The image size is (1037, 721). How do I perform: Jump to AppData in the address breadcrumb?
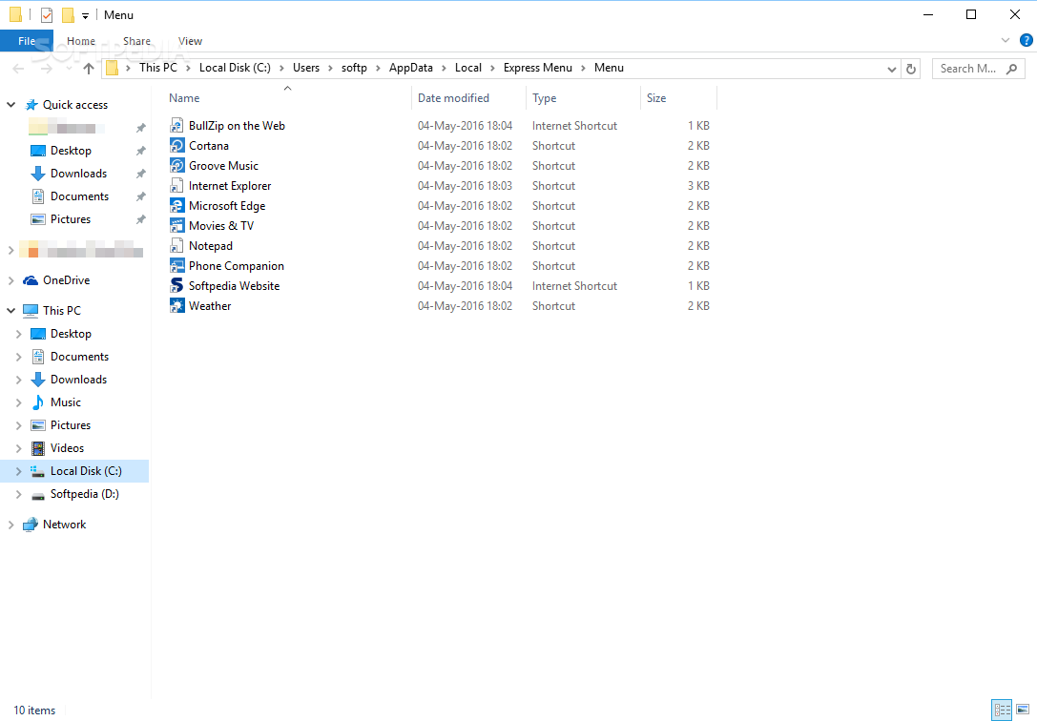click(x=411, y=68)
